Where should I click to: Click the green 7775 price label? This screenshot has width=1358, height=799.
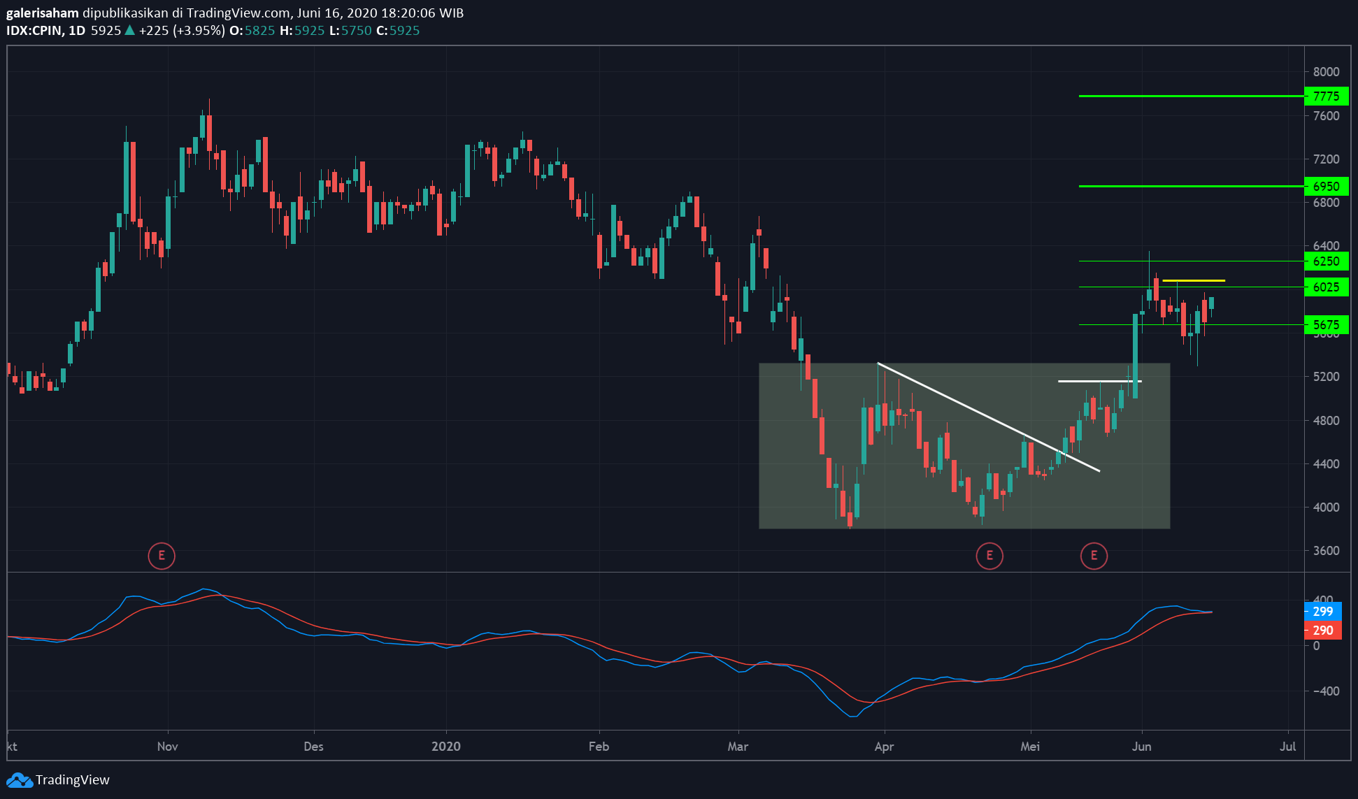pyautogui.click(x=1326, y=96)
